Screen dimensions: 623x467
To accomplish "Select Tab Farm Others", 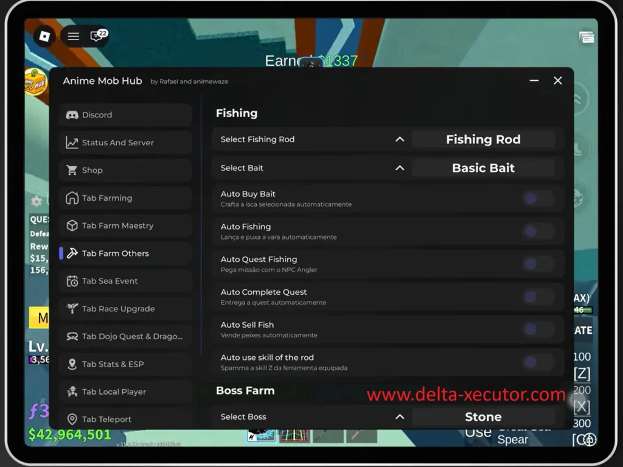I will tap(125, 254).
